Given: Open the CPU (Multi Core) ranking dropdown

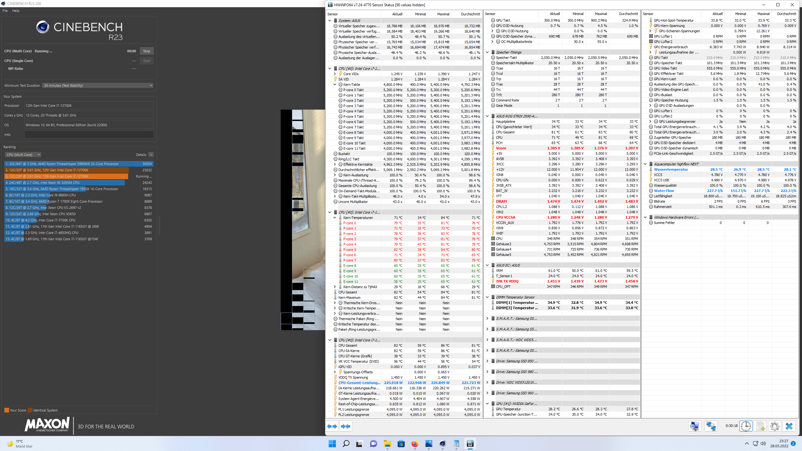Looking at the screenshot, I should (x=23, y=155).
